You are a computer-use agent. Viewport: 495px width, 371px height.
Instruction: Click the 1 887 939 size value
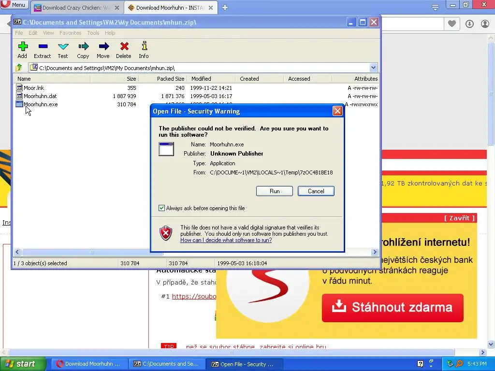124,96
